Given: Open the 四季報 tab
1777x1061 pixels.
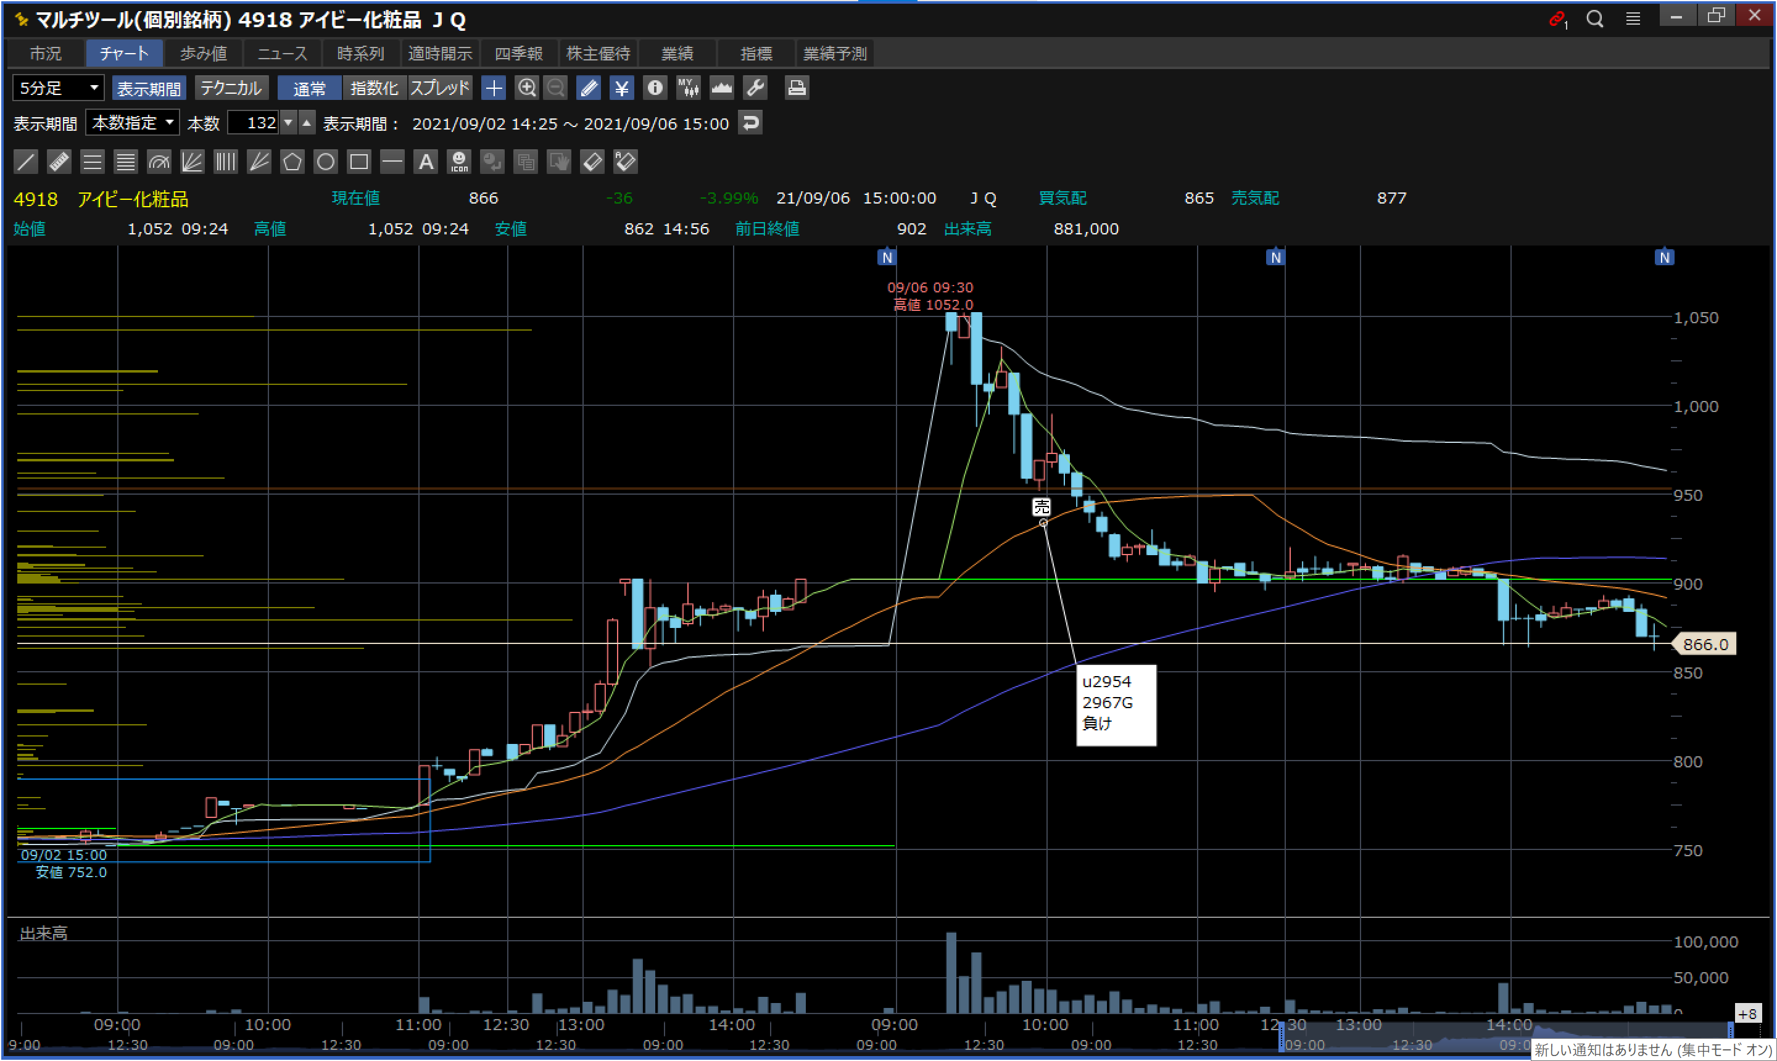Looking at the screenshot, I should pos(518,54).
